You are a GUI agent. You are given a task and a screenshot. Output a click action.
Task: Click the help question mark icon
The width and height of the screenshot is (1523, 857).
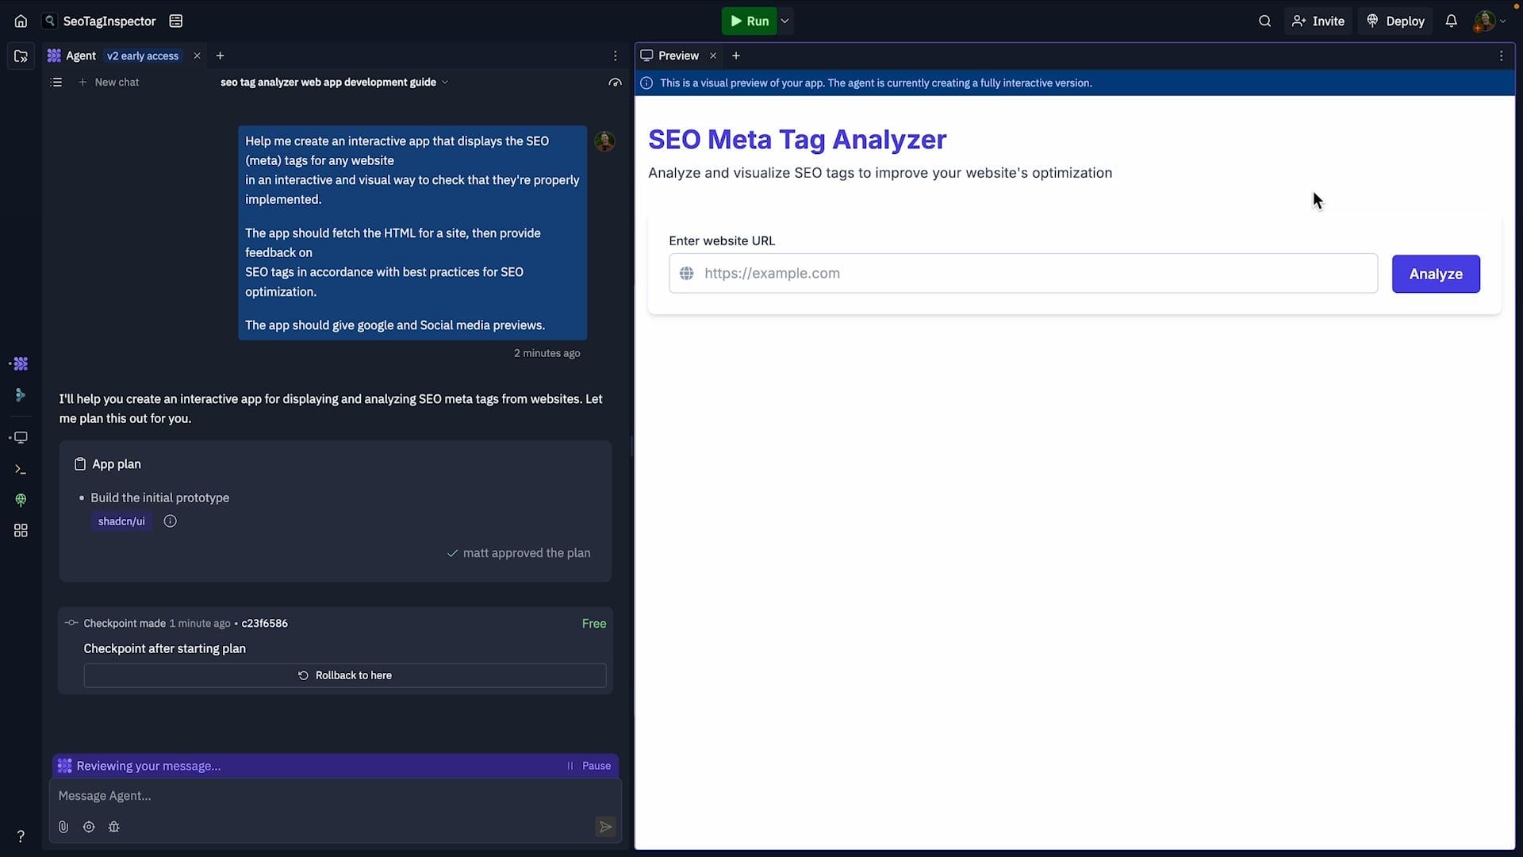21,836
